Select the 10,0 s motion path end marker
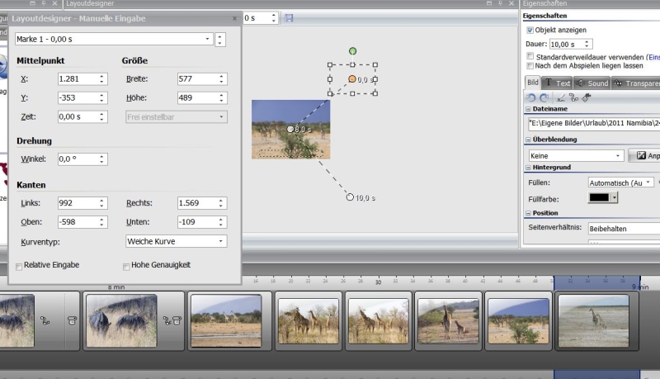 coord(350,197)
